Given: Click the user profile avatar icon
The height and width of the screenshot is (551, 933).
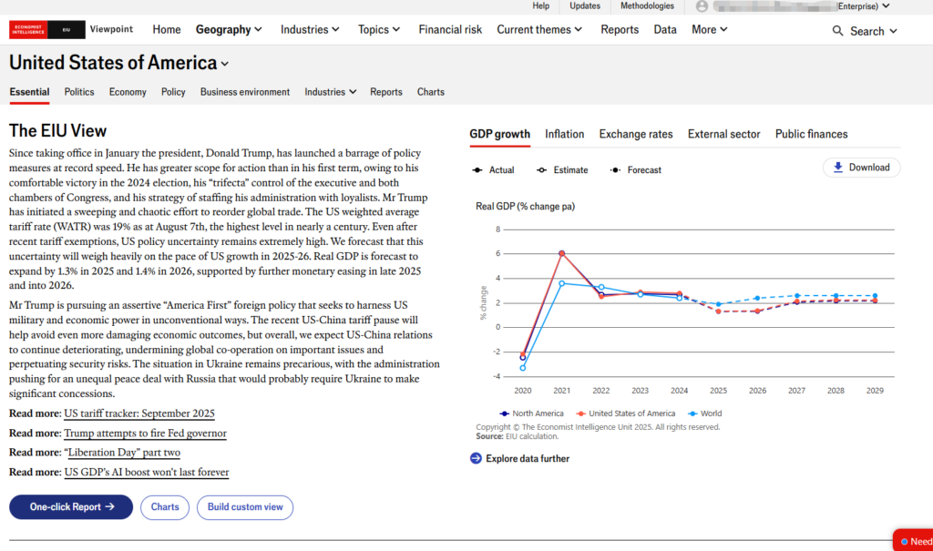Looking at the screenshot, I should 702,6.
